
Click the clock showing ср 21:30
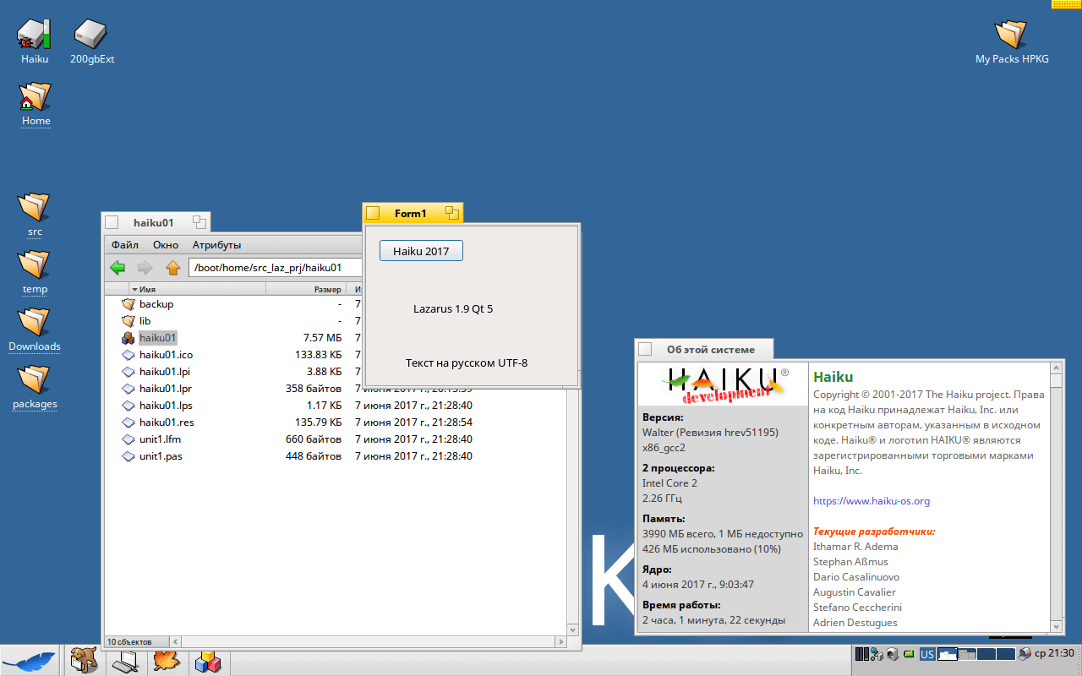pos(1054,654)
